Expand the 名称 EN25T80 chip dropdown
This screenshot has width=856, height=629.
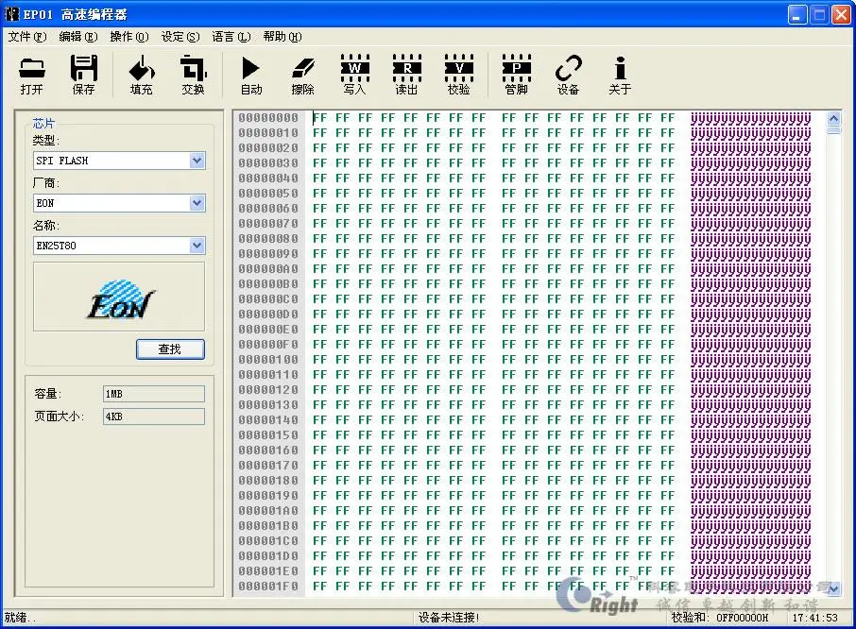tap(197, 246)
